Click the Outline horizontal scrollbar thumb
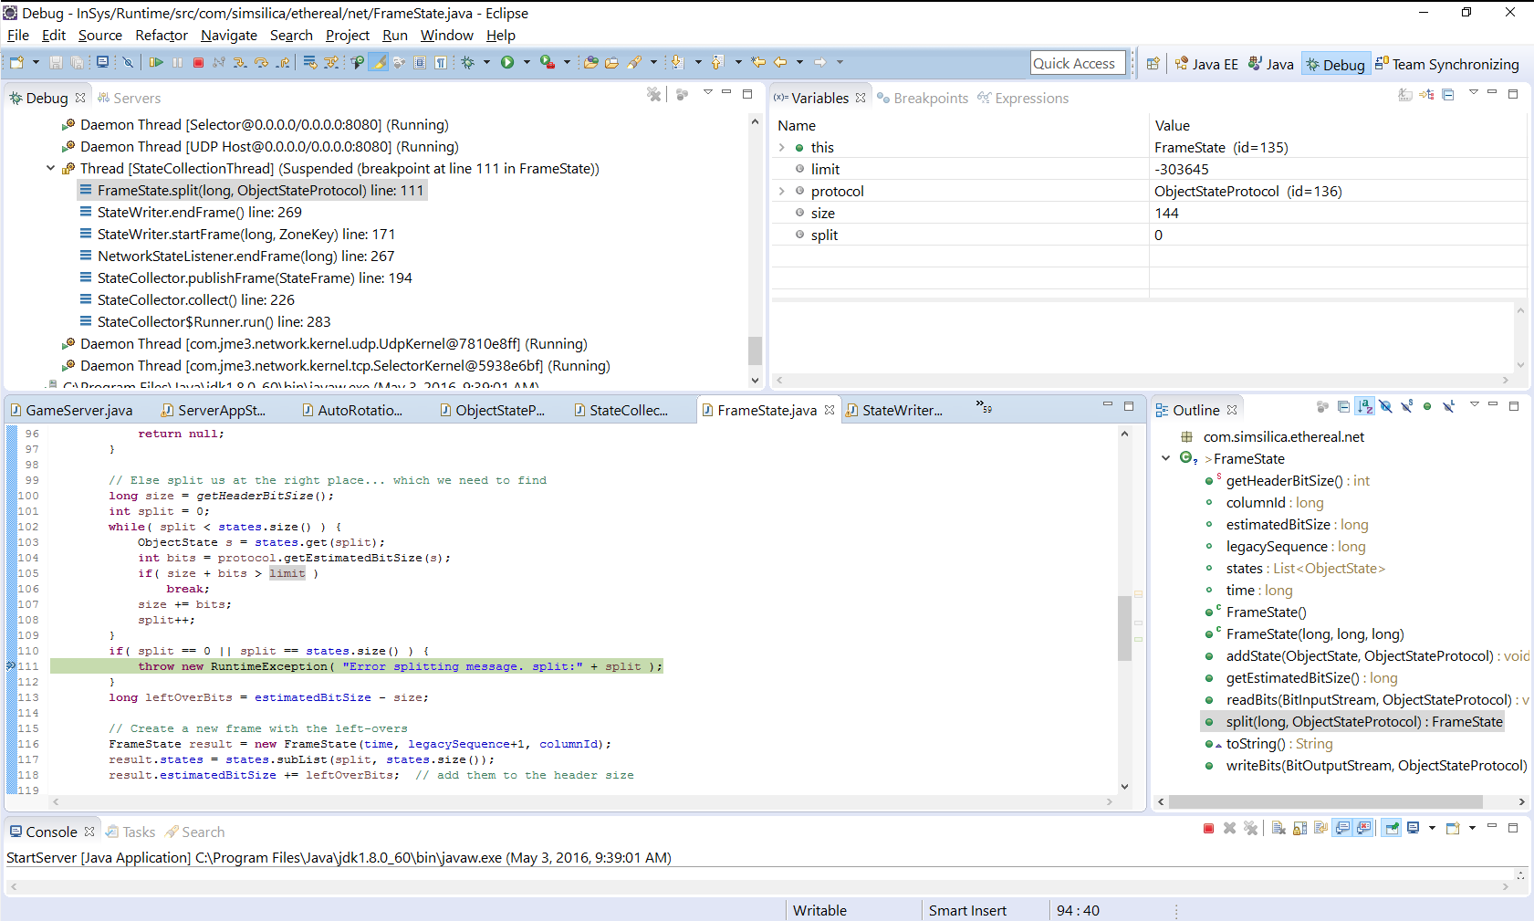Image resolution: width=1534 pixels, height=921 pixels. [1325, 801]
